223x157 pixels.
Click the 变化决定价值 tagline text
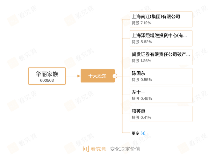[125, 149]
